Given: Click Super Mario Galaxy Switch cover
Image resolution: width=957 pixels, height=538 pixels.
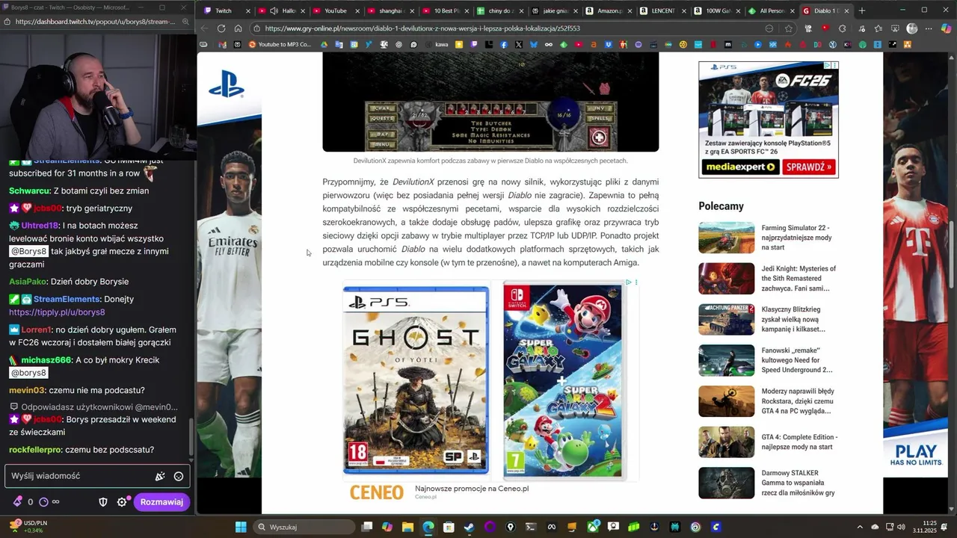Looking at the screenshot, I should pos(562,380).
